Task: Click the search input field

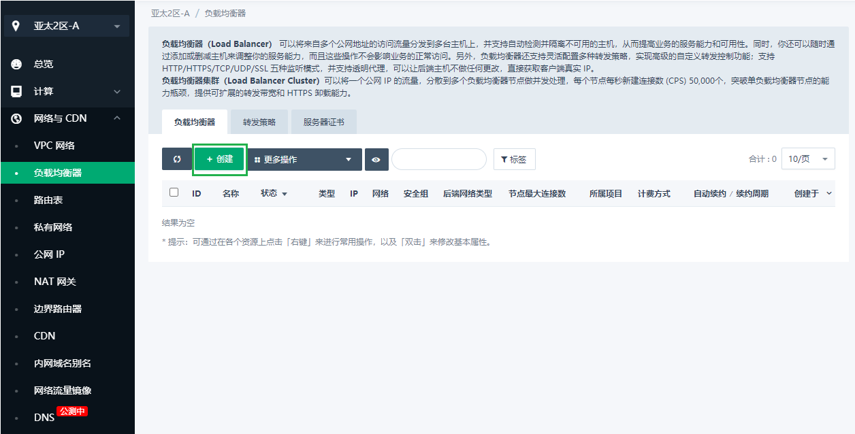Action: click(438, 159)
